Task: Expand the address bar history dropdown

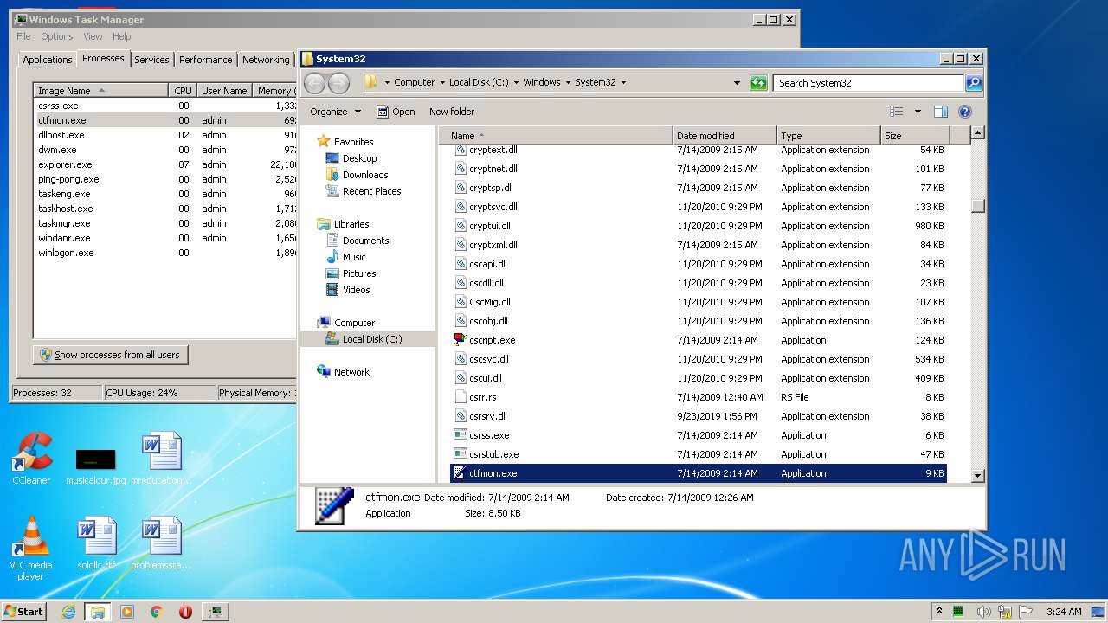Action: (737, 83)
